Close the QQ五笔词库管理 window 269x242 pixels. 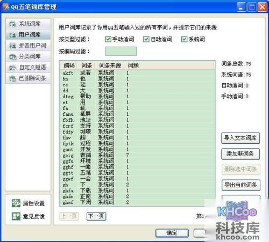[x=262, y=7]
